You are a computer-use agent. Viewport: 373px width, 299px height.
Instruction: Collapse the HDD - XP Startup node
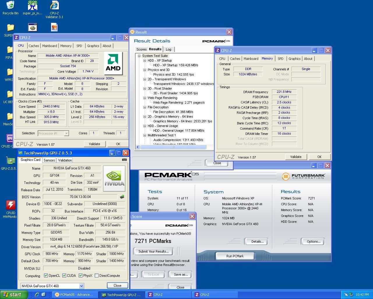145,60
